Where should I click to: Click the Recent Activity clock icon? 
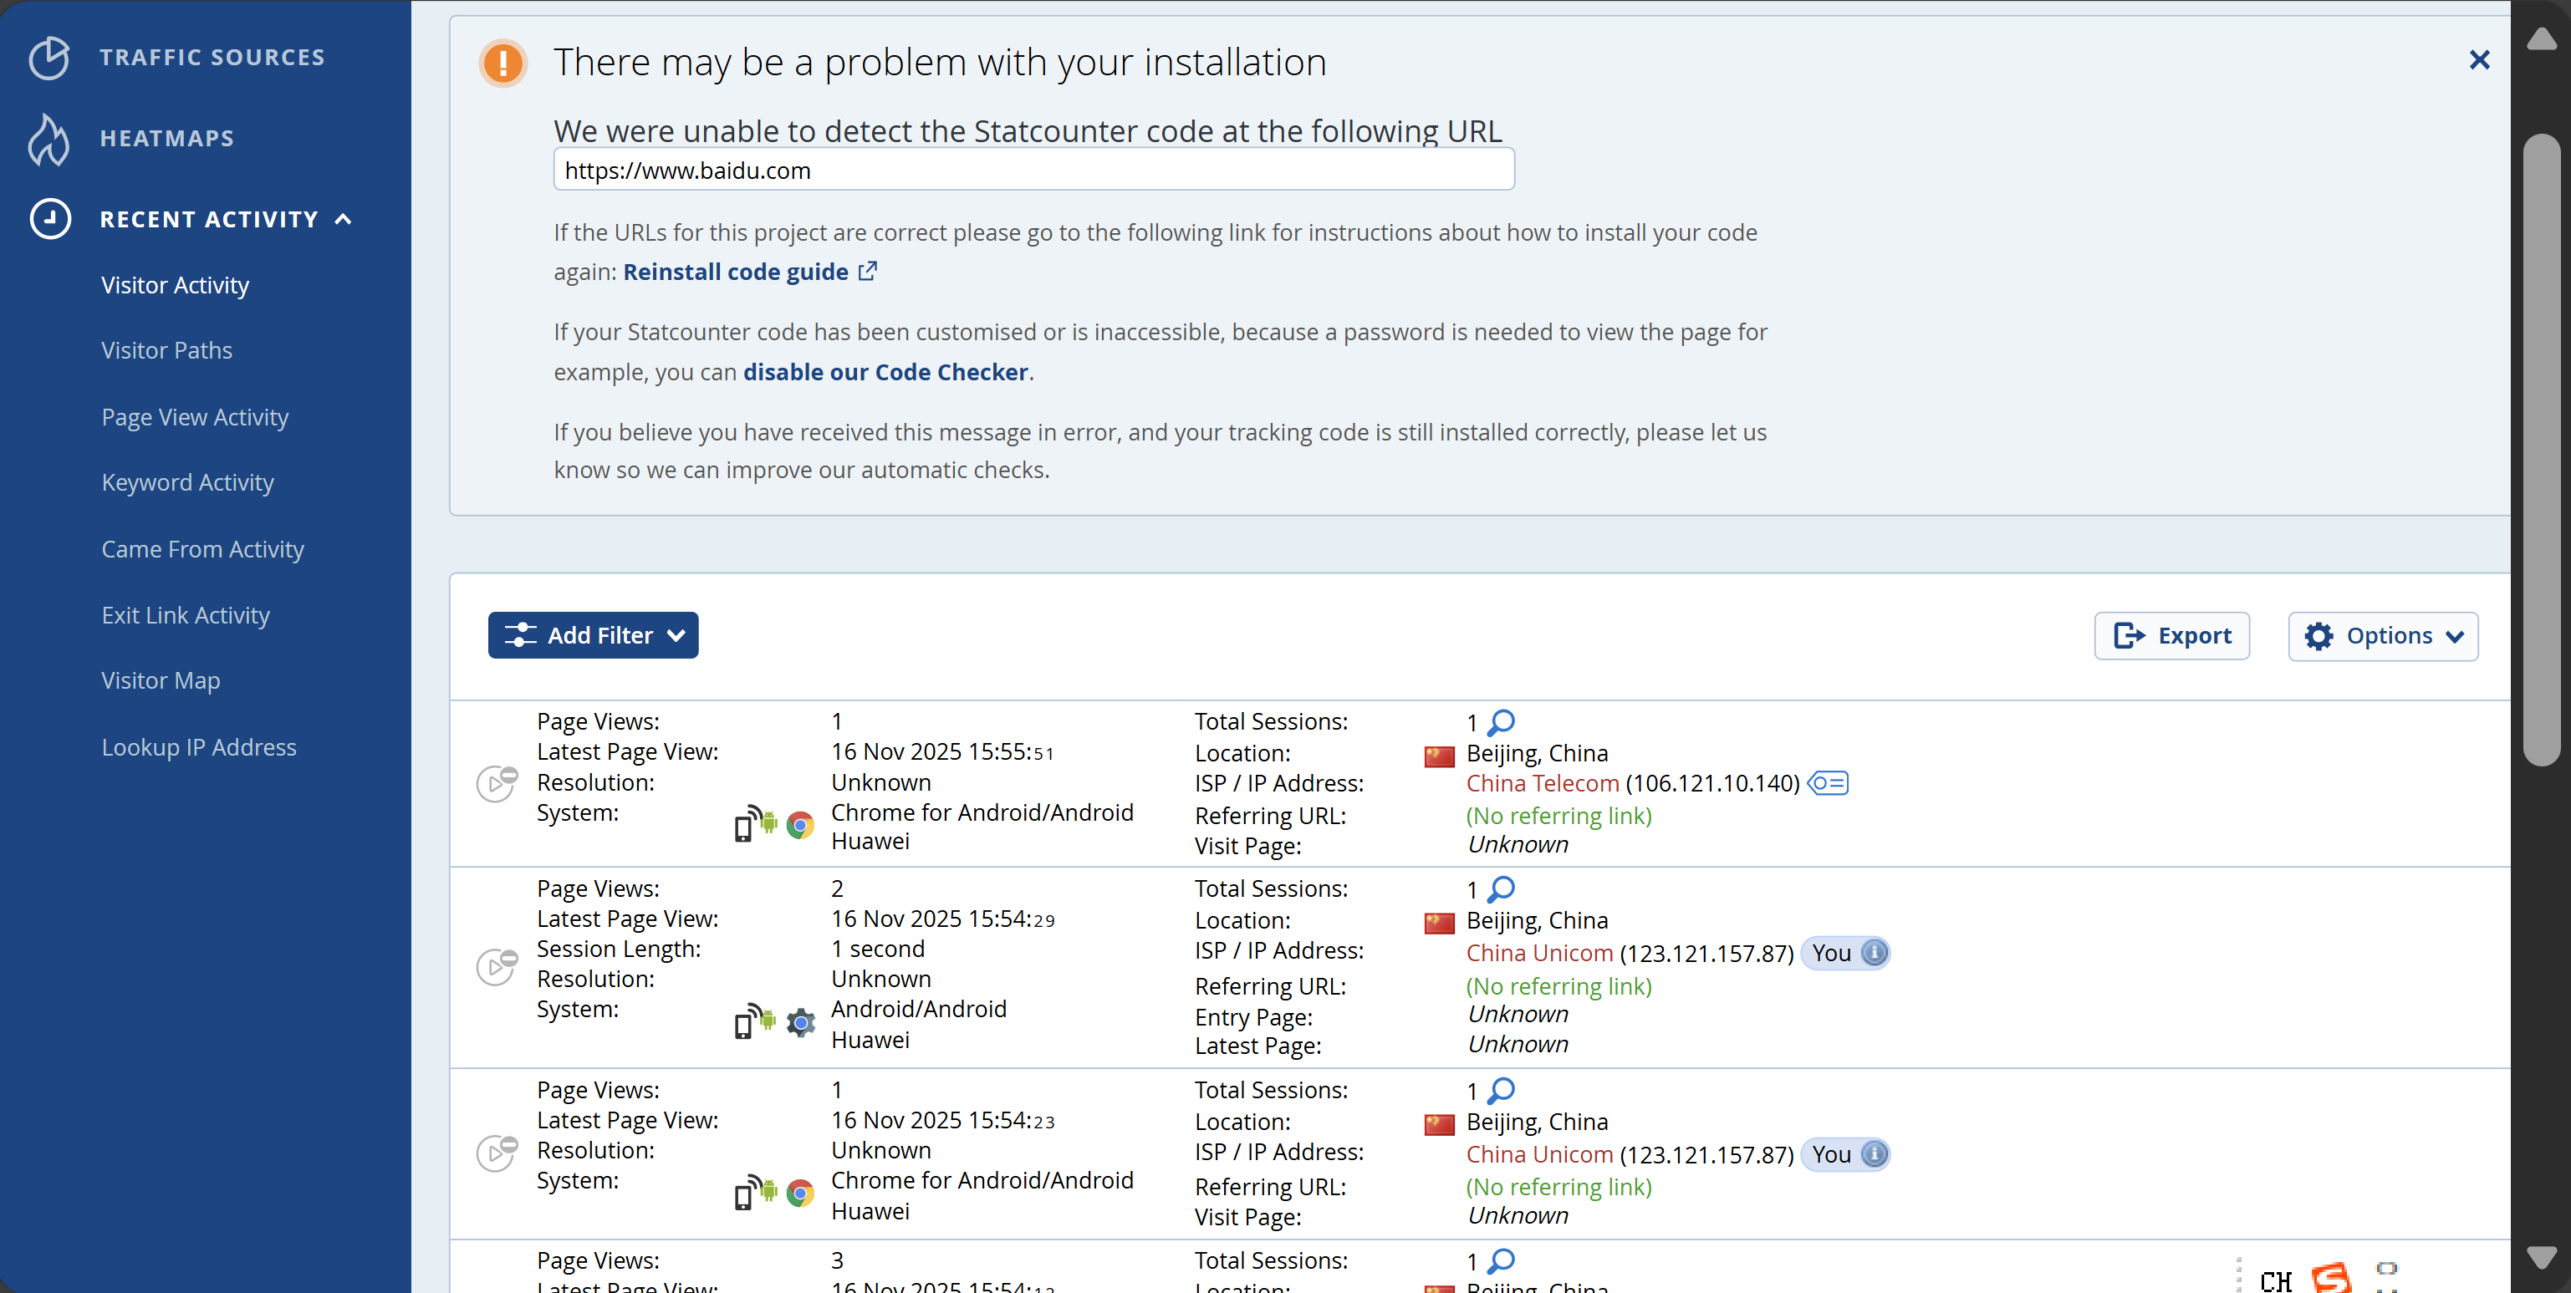tap(48, 220)
